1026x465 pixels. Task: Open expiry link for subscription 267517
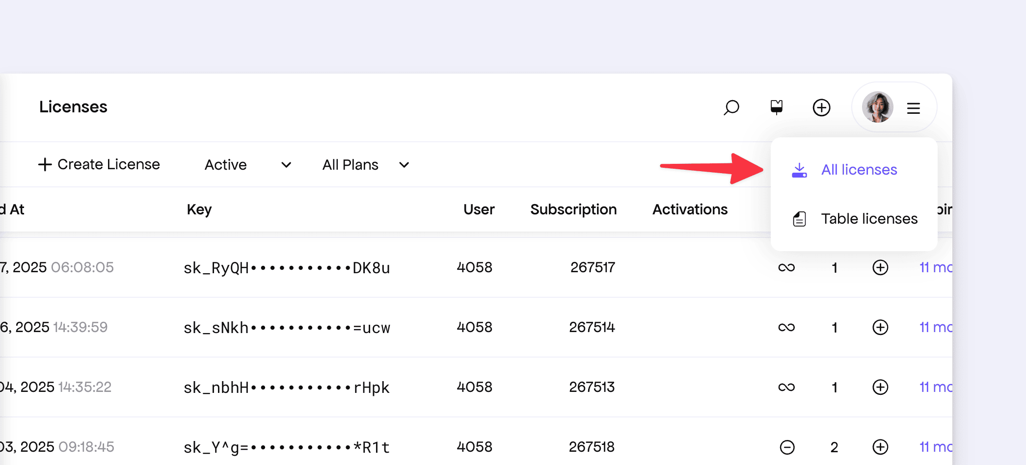click(x=935, y=267)
